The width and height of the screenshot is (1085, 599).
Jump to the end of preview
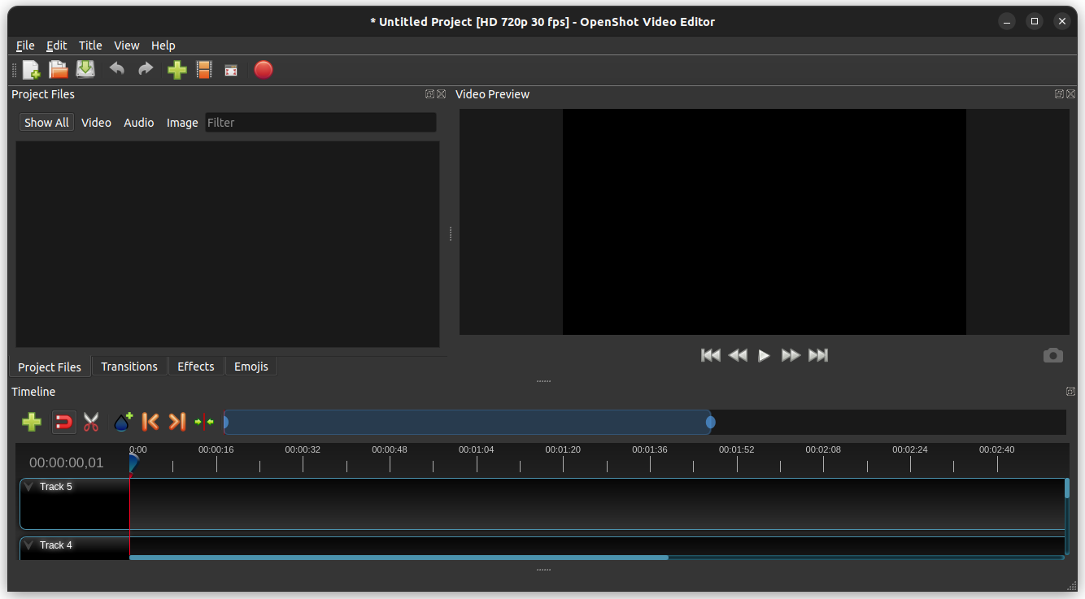(x=817, y=355)
